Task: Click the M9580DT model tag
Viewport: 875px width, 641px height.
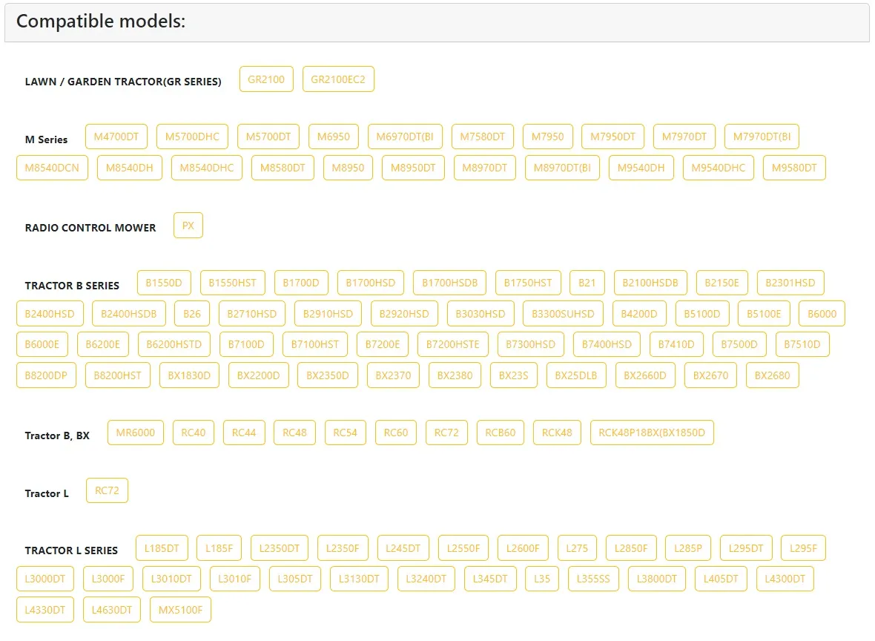Action: [x=793, y=168]
